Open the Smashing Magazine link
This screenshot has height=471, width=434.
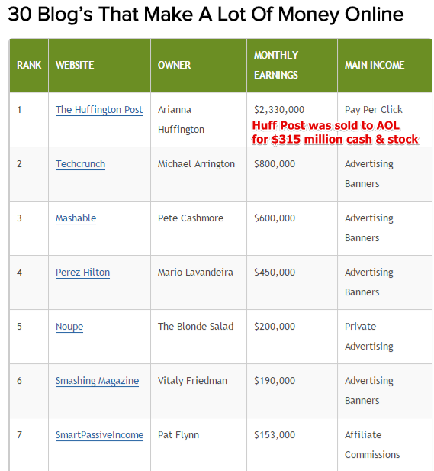click(x=97, y=381)
